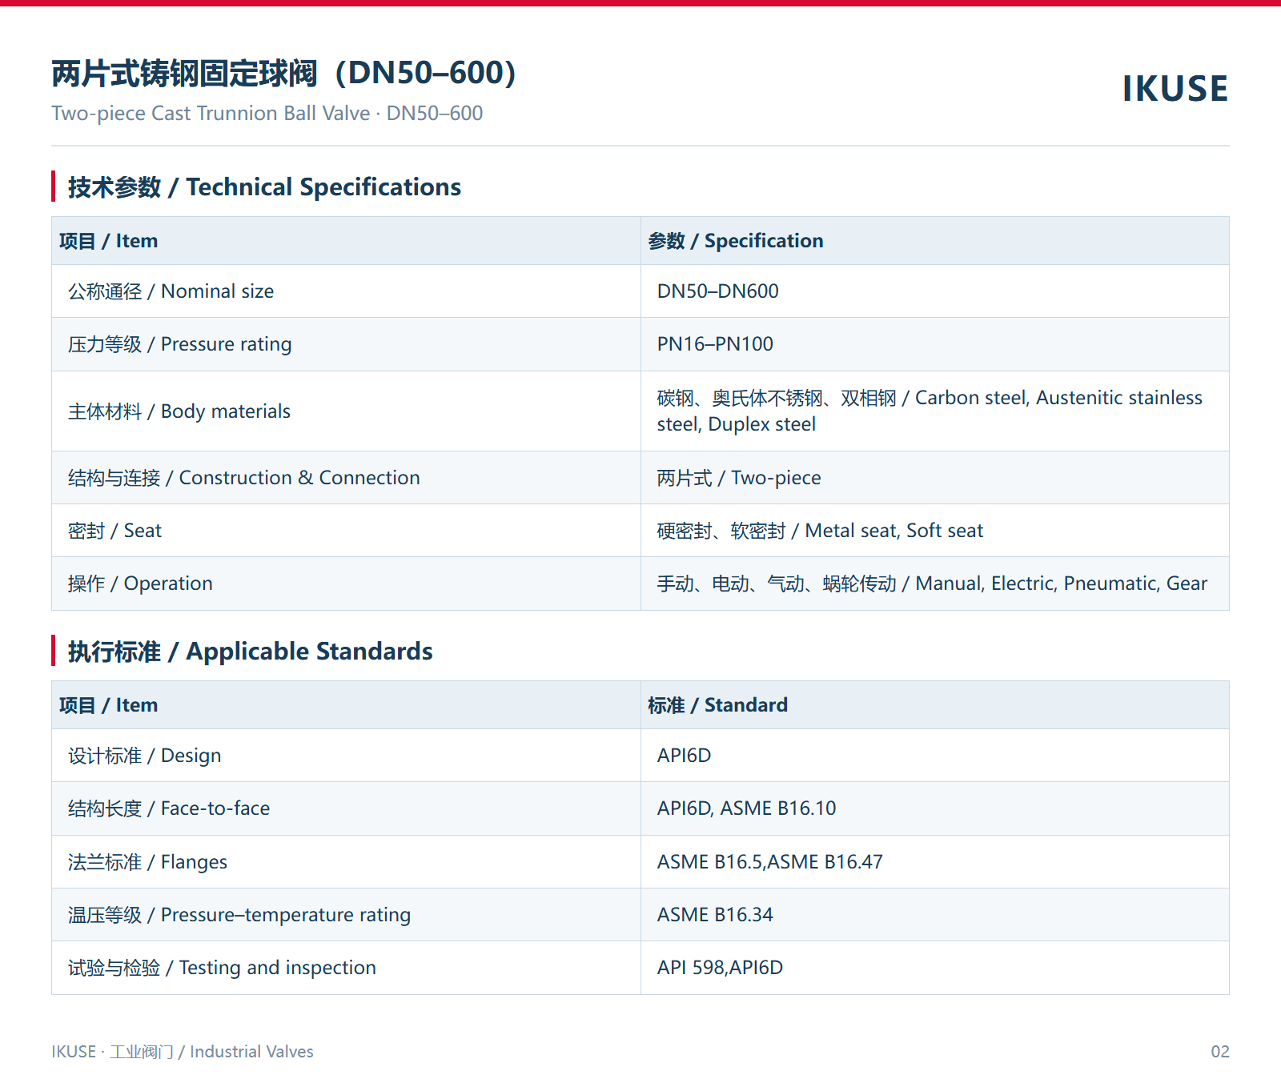Viewport: 1281px width, 1083px height.
Task: Select the Manual, Electric, Pneumatic, Gear value
Action: click(932, 584)
